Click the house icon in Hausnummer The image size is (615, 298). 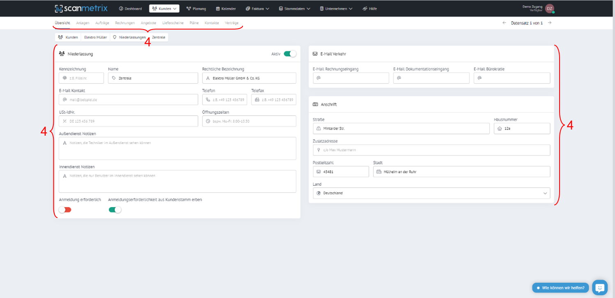click(499, 128)
